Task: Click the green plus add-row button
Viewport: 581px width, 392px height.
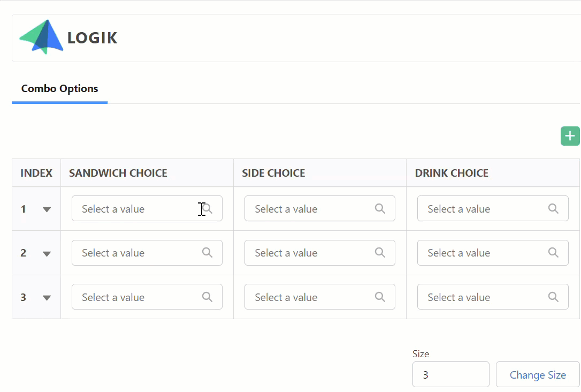Action: (570, 136)
